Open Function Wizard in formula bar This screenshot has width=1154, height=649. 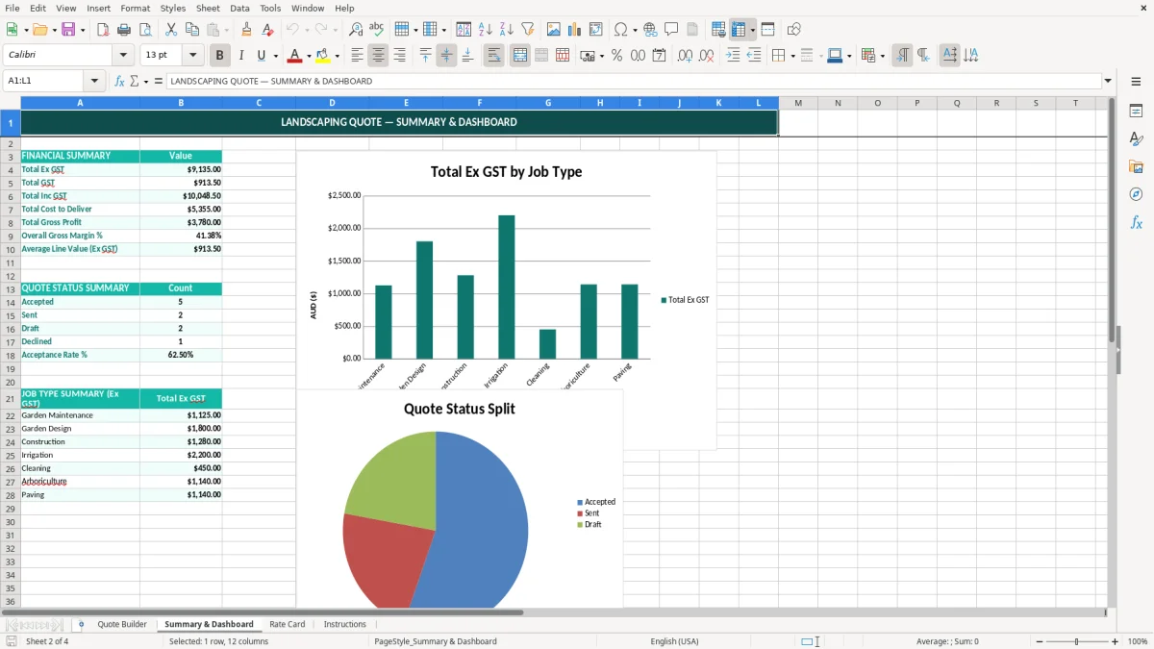tap(119, 81)
